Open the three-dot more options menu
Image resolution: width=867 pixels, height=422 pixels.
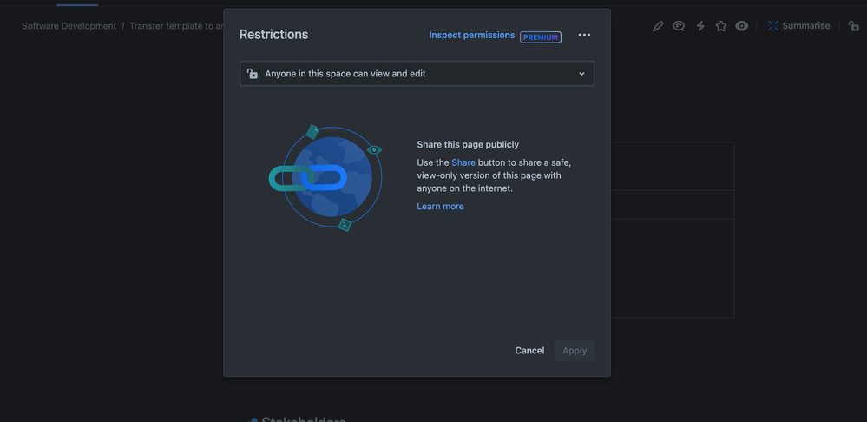584,35
